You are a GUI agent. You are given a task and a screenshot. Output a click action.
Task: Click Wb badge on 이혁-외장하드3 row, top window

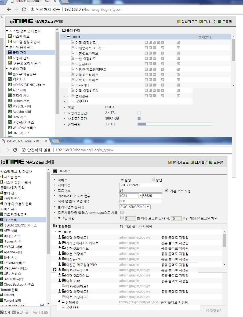tap(158, 91)
